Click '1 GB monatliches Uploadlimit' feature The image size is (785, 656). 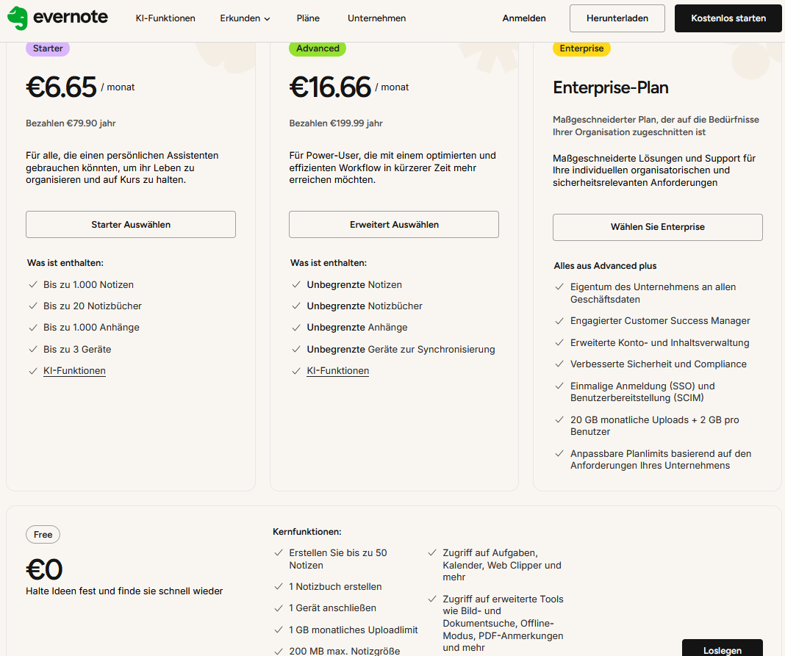click(354, 630)
